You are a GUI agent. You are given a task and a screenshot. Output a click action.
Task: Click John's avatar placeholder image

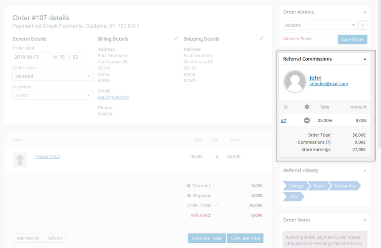coord(295,82)
